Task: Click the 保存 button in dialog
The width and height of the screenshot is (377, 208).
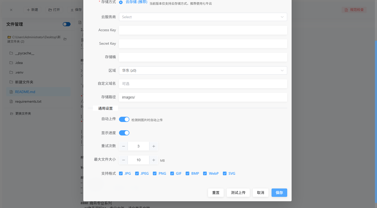Action: 279,193
